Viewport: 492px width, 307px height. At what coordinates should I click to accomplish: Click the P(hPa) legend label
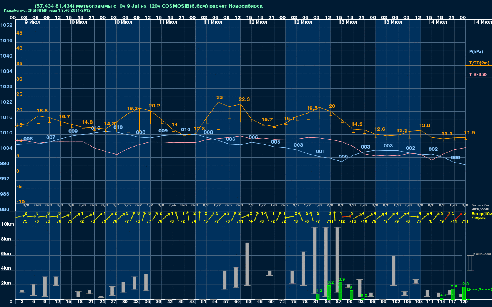tap(476, 51)
